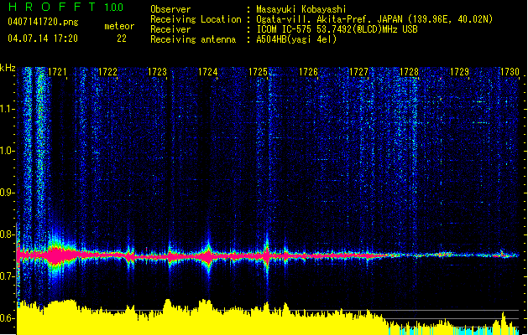Click the 0.8 frequency axis label
Image resolution: width=528 pixels, height=335 pixels.
6,234
